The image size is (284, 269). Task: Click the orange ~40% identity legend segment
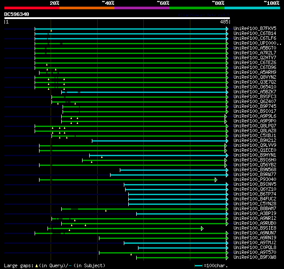tap(87, 8)
